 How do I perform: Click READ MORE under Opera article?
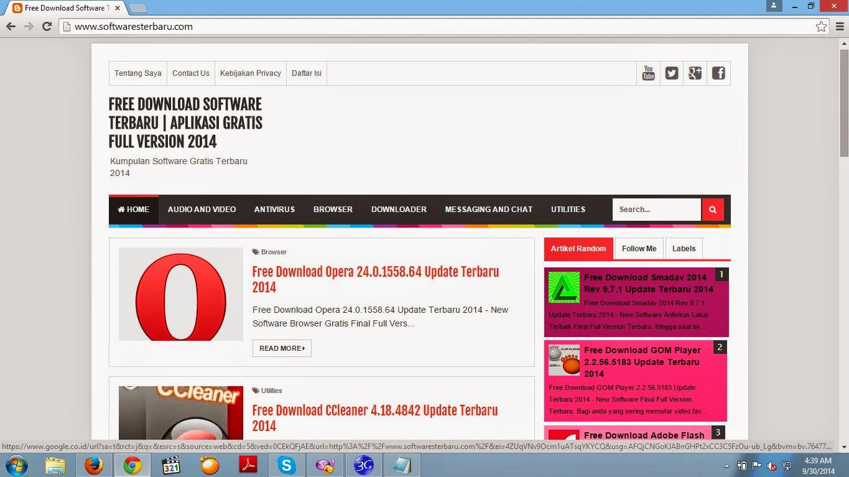coord(282,348)
